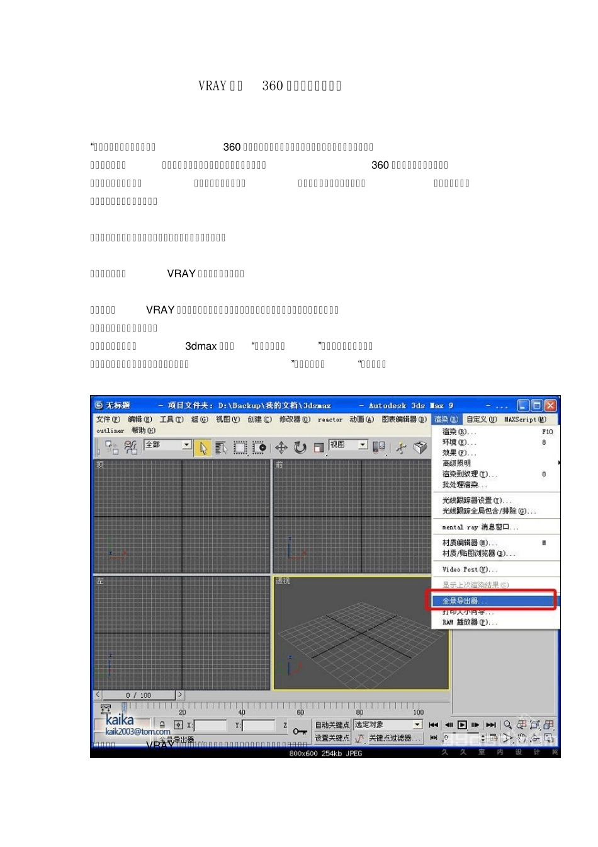Select 全景导出器 from the render menu
Image resolution: width=598 pixels, height=847 pixels.
click(492, 601)
